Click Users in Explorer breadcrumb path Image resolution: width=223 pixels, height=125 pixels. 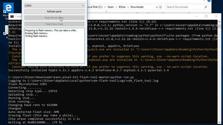(110, 7)
